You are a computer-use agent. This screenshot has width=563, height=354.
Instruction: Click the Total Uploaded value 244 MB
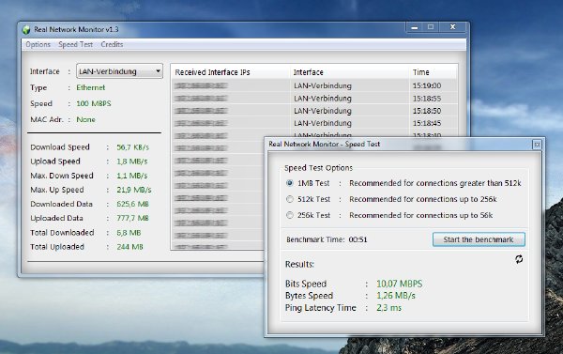(129, 247)
